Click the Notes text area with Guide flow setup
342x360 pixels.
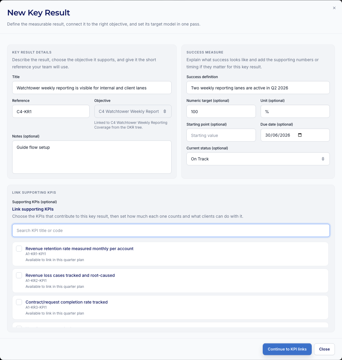tap(91, 157)
